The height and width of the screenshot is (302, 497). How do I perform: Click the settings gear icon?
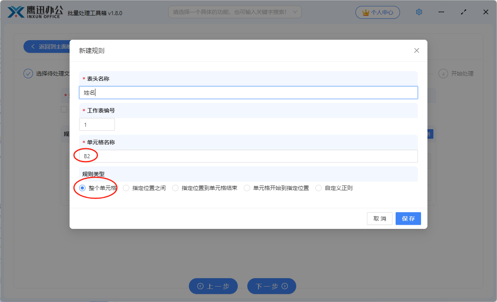point(419,12)
